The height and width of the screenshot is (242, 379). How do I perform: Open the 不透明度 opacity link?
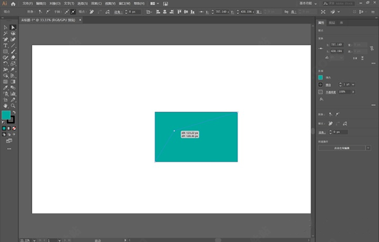(x=330, y=92)
